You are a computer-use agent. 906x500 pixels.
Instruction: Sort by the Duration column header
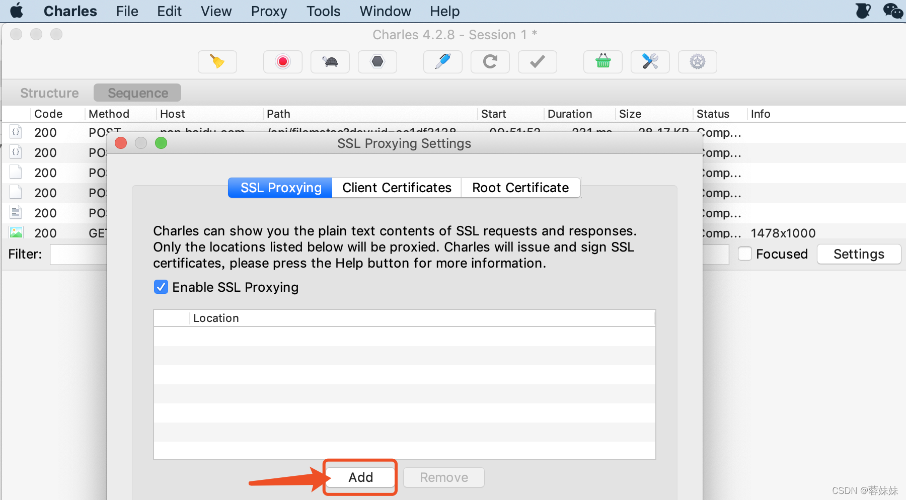(570, 114)
